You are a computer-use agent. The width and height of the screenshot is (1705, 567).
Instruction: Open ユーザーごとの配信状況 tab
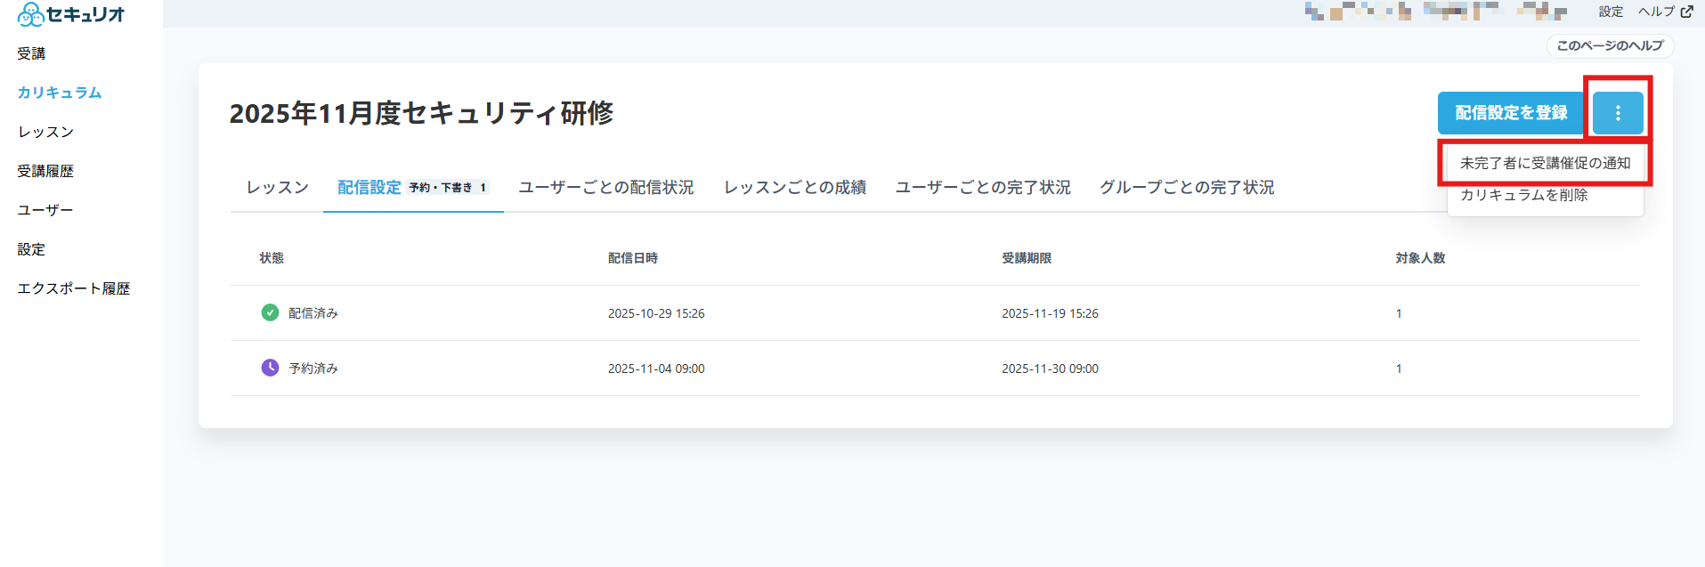[x=606, y=187]
